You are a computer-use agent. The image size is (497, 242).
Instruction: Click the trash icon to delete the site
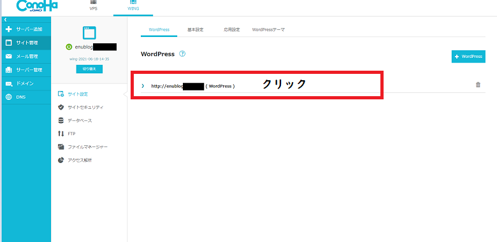(x=478, y=85)
